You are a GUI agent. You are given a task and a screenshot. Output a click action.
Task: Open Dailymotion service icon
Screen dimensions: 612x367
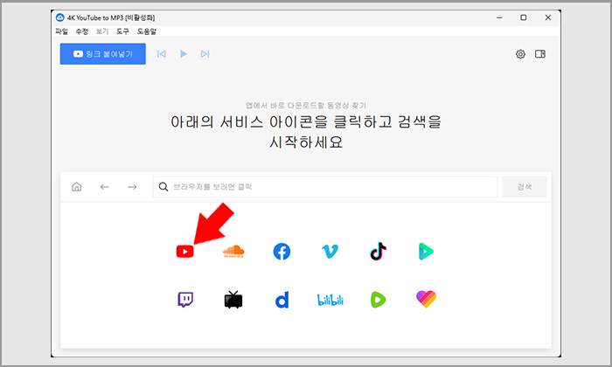point(282,300)
